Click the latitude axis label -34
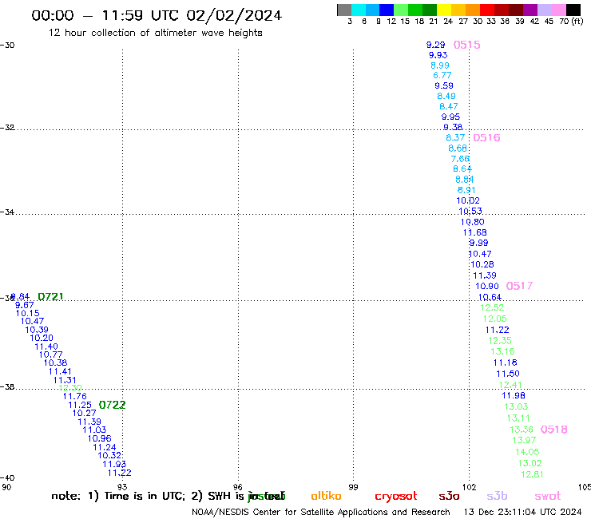 point(7,212)
